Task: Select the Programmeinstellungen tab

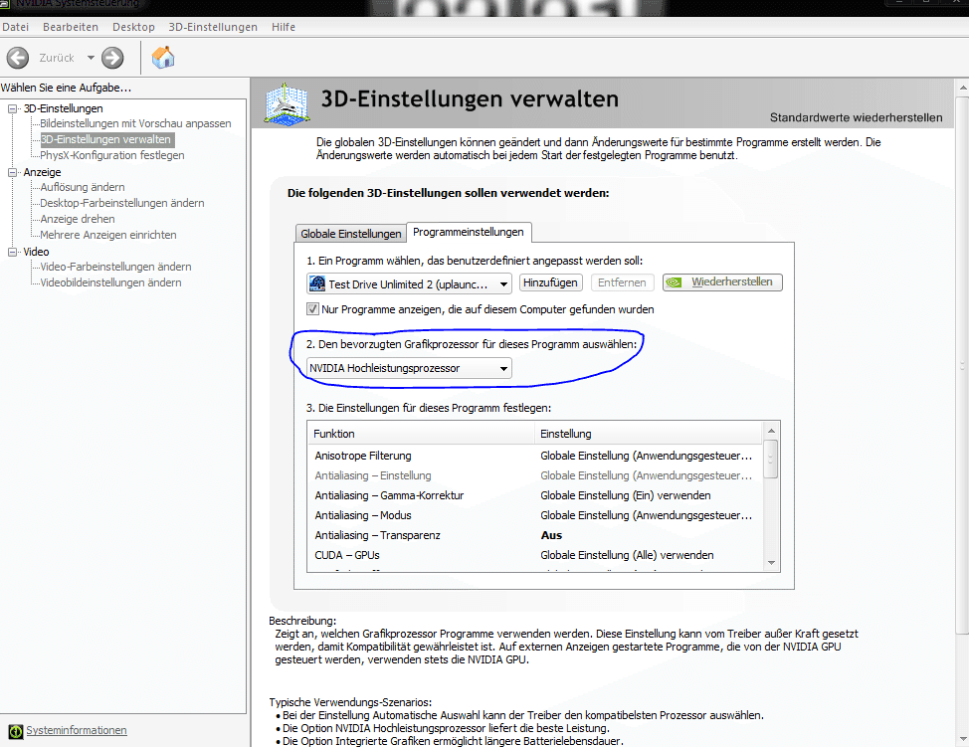Action: tap(469, 232)
